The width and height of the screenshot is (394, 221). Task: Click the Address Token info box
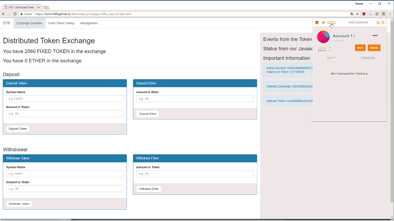pos(288,101)
